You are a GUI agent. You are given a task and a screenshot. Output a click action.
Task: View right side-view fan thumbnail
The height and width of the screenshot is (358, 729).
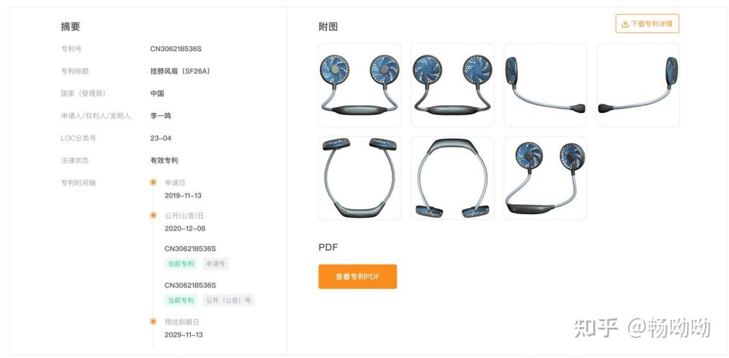638,85
